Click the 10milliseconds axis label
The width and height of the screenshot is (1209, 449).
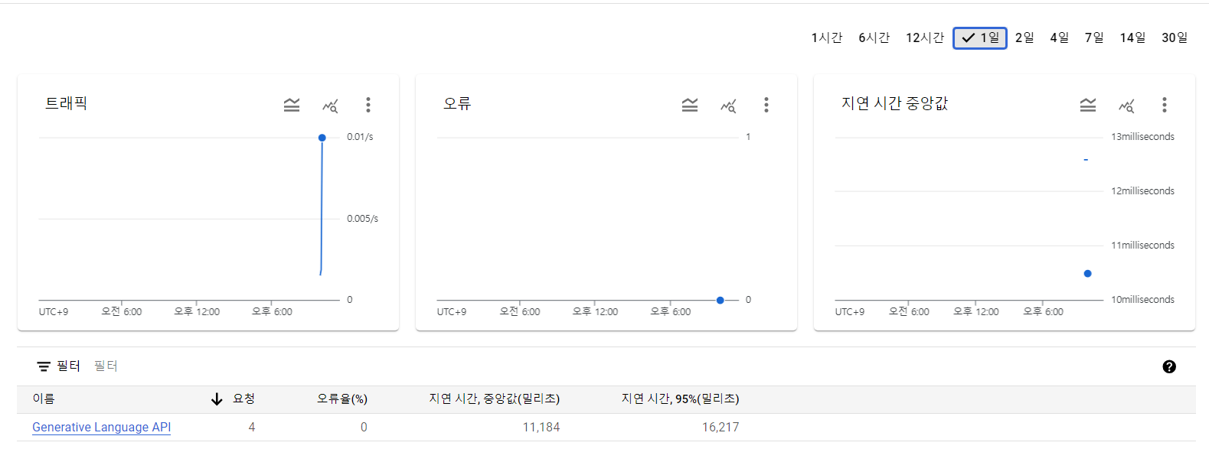(1142, 300)
